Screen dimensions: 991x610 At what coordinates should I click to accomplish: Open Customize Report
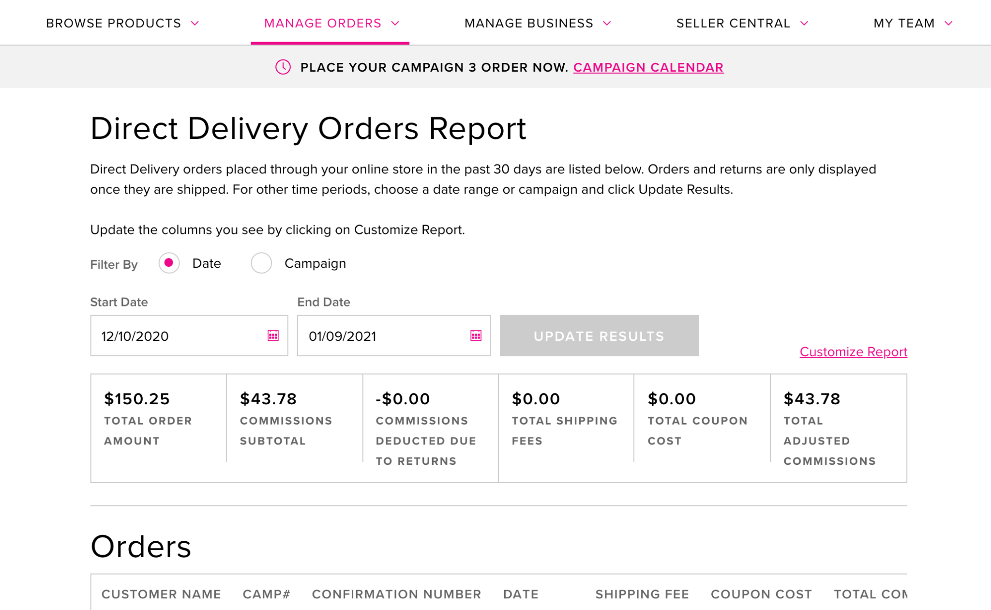(853, 352)
